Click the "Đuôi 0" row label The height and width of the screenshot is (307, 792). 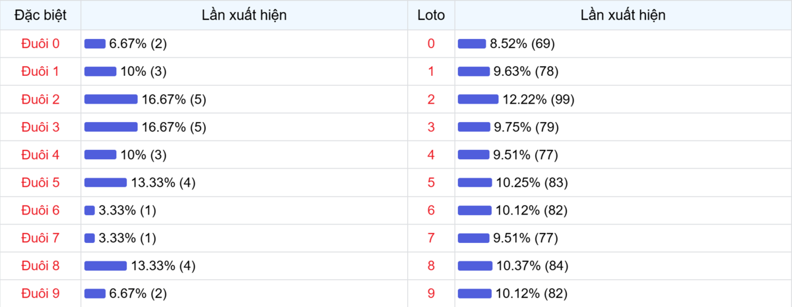[x=40, y=44]
